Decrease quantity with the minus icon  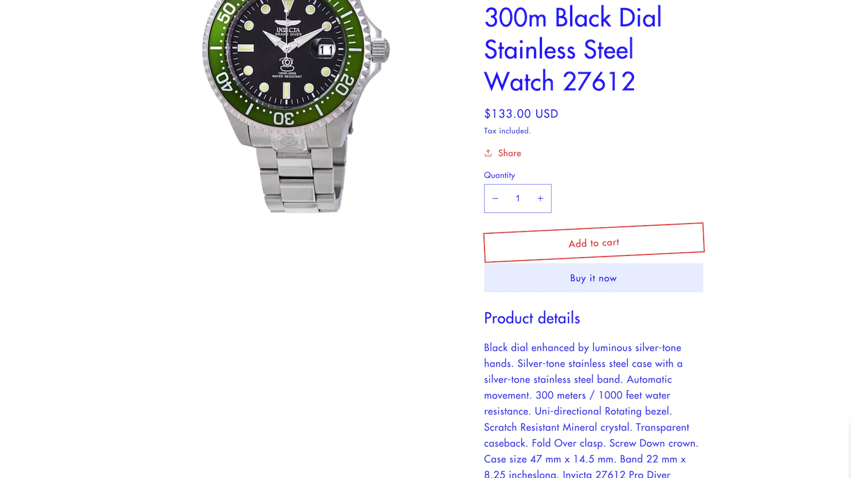[x=495, y=199]
